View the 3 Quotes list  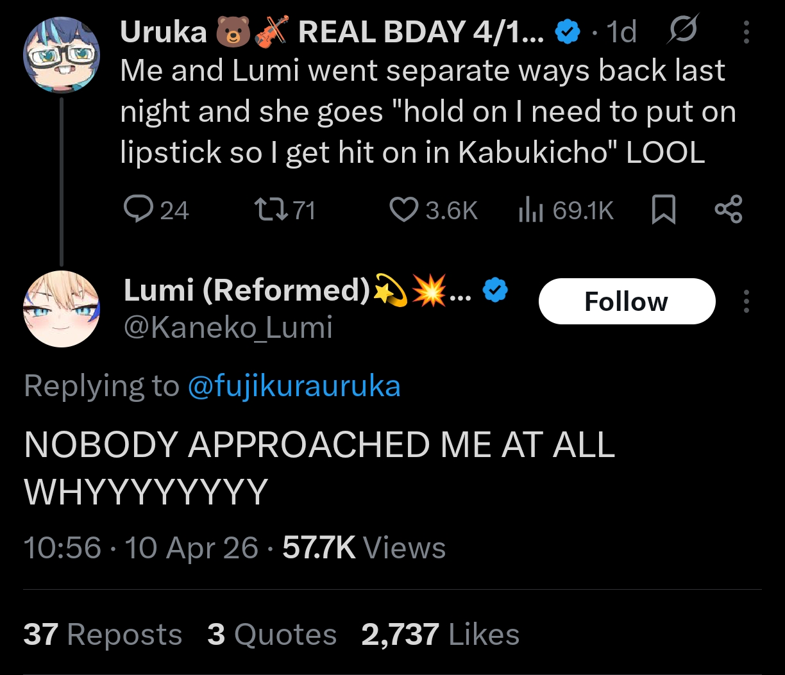272,635
